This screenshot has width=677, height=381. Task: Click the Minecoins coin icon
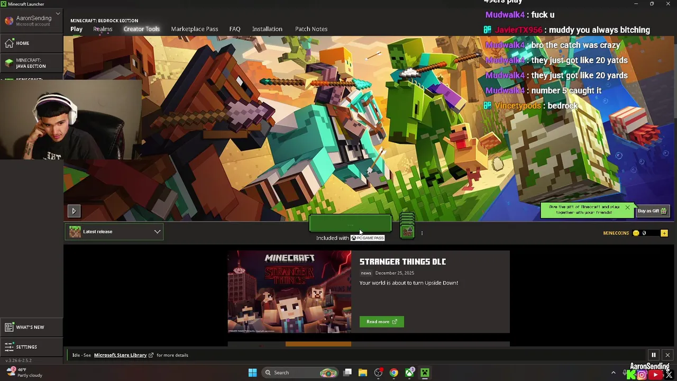[636, 233]
